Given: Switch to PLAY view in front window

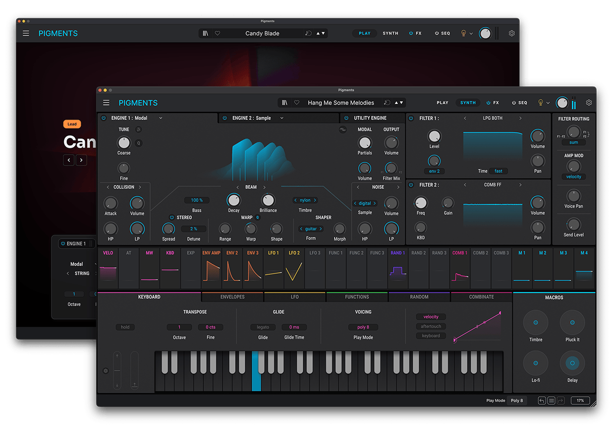Looking at the screenshot, I should click(442, 103).
